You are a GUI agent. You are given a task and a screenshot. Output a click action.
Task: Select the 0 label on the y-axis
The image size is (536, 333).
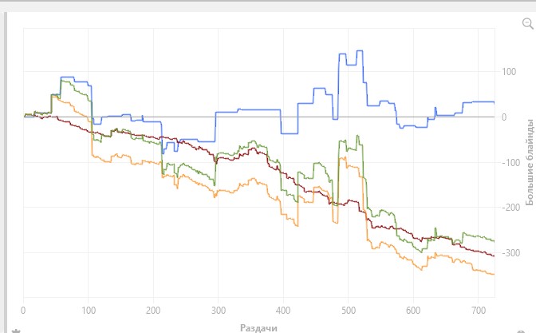click(x=504, y=117)
